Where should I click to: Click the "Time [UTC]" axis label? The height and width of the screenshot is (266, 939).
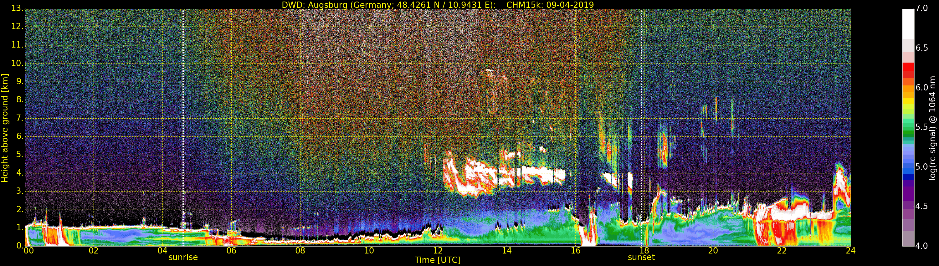click(438, 260)
